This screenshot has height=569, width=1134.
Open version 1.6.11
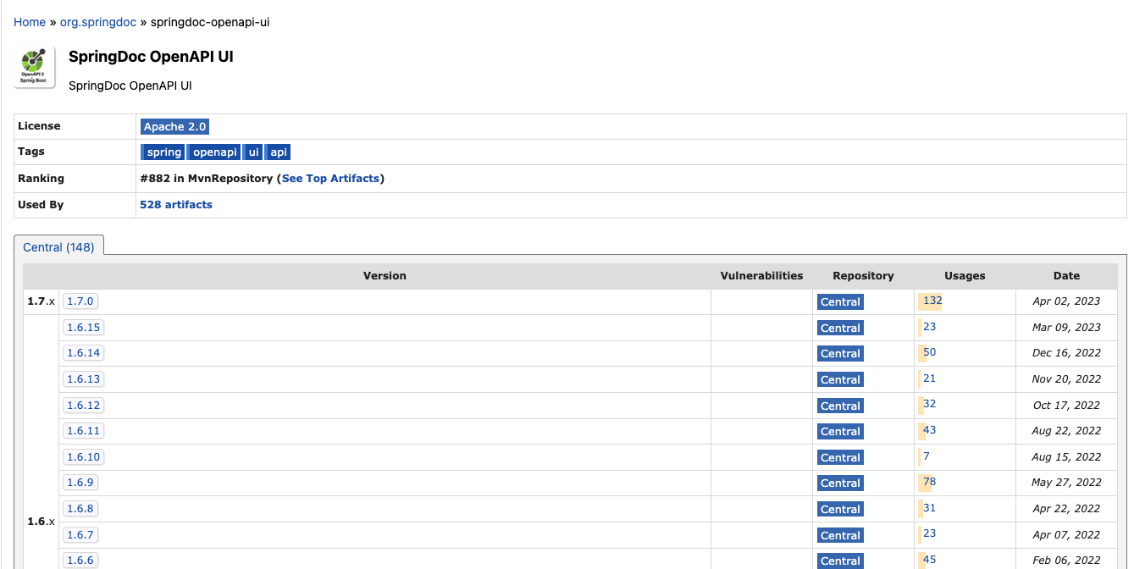[83, 430]
